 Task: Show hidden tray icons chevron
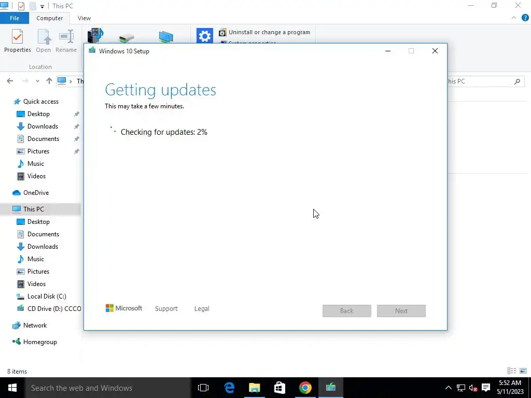pos(448,388)
